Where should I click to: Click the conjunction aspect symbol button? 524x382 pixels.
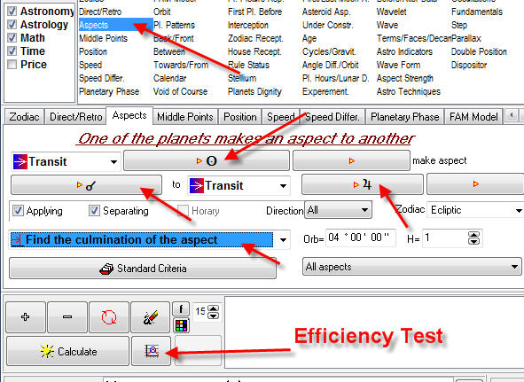pyautogui.click(x=86, y=184)
